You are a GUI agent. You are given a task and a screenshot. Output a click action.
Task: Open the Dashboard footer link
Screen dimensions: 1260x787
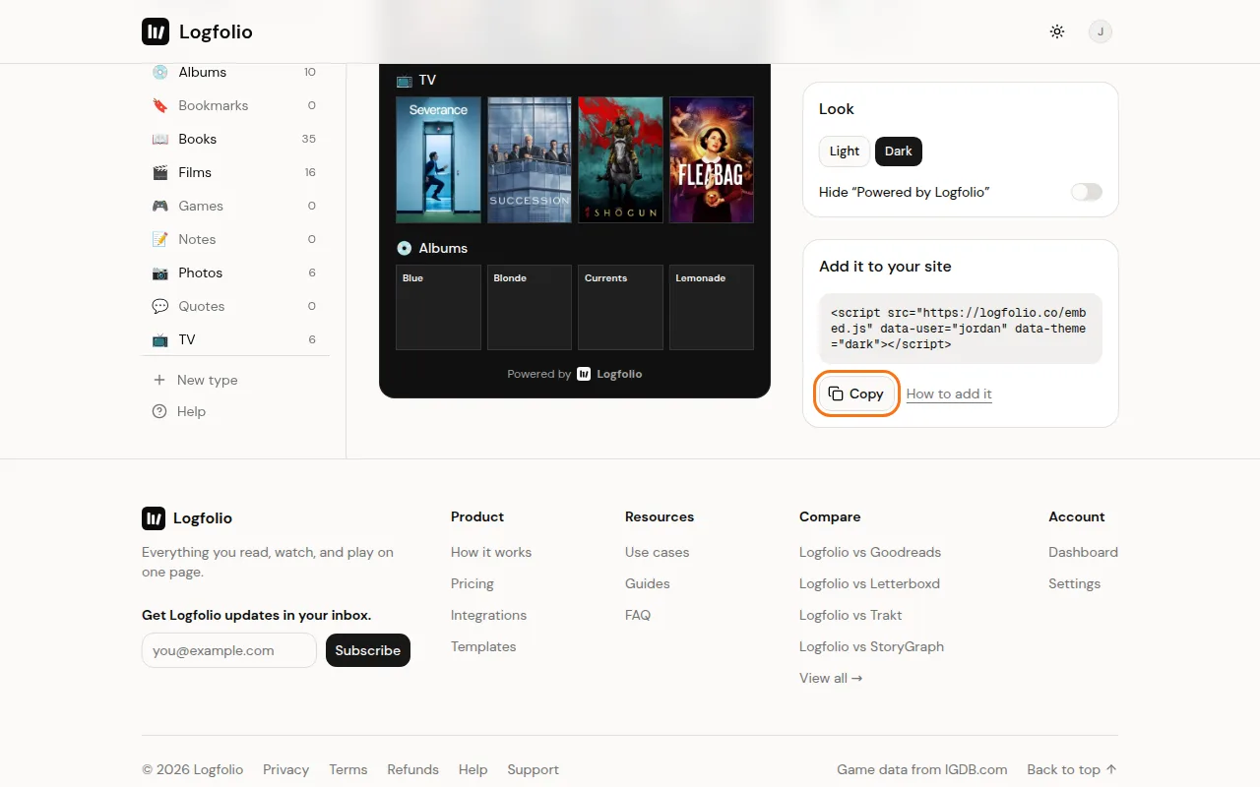[x=1083, y=552]
